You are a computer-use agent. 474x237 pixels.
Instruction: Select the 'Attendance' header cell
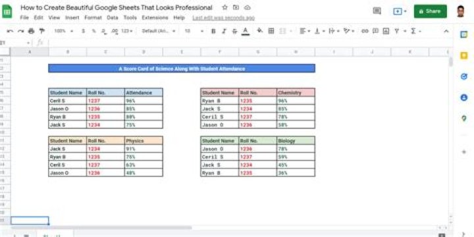[144, 93]
